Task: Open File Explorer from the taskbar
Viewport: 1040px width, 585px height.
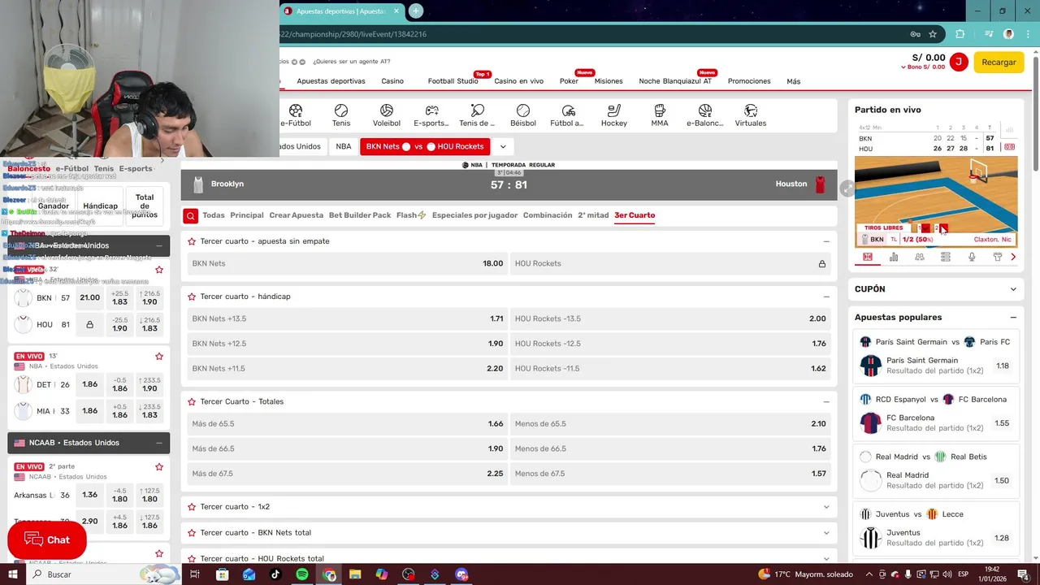Action: coord(355,574)
